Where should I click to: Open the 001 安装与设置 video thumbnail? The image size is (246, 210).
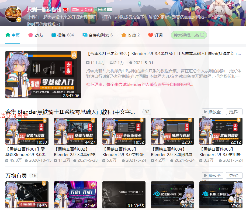pyautogui.click(x=27, y=131)
